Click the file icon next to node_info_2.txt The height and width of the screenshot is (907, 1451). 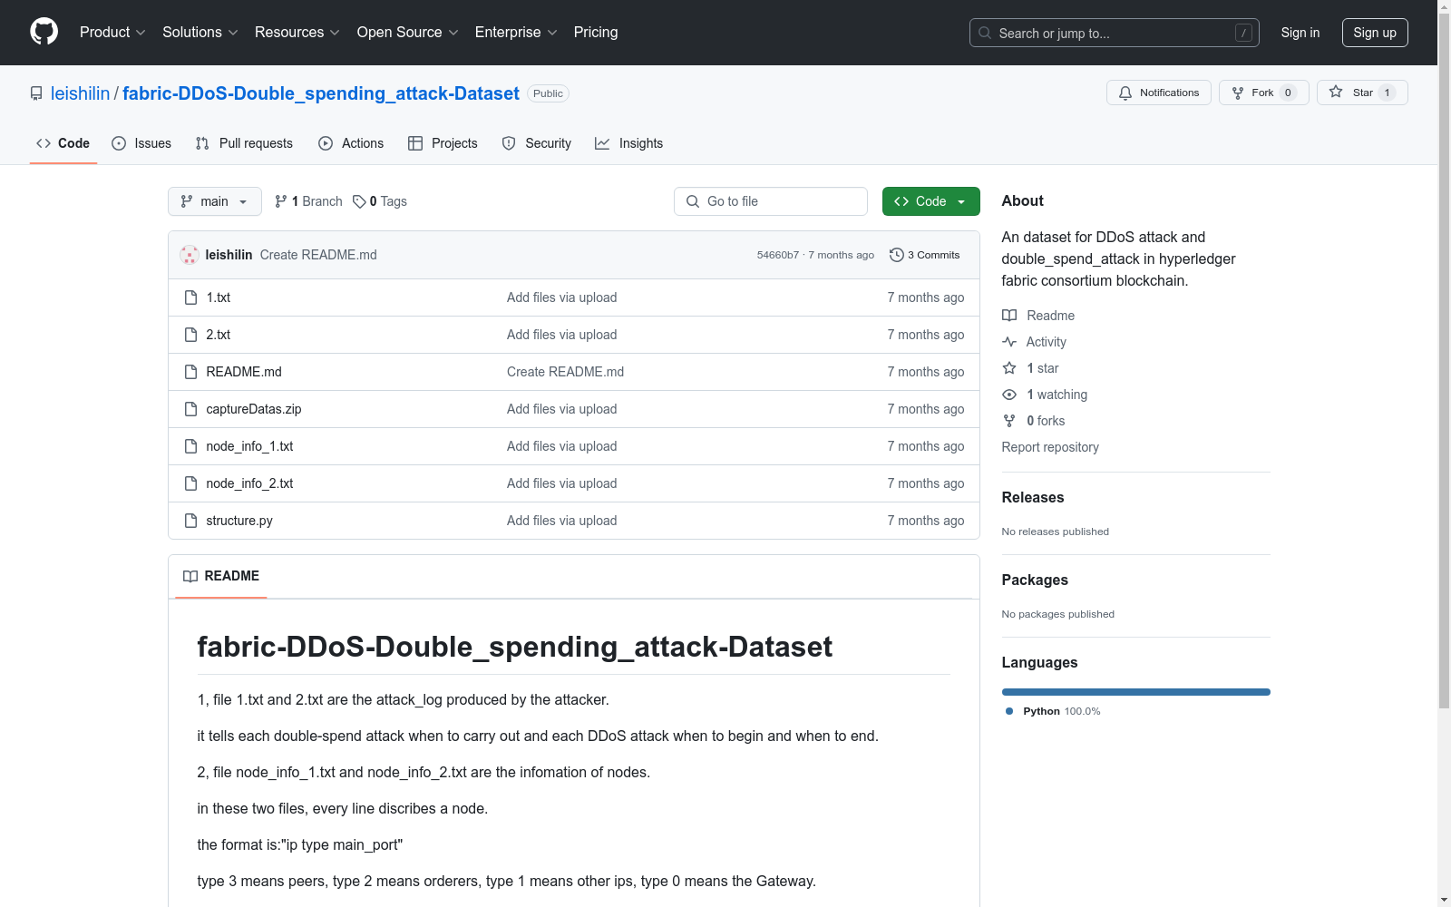coord(190,483)
